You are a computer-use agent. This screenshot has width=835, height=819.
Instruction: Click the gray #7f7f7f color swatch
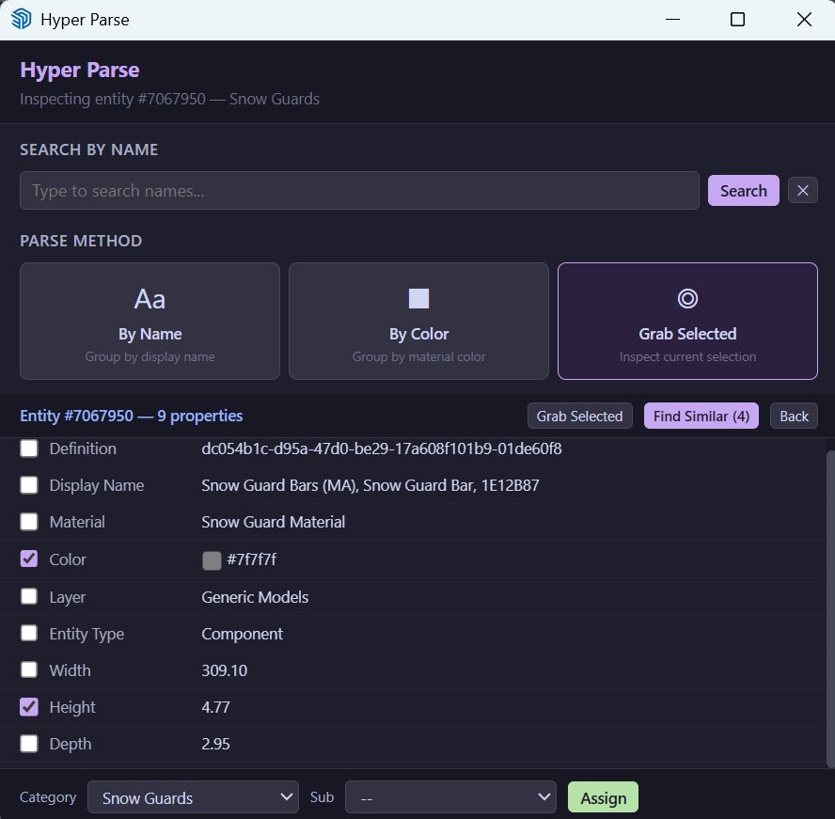coord(211,559)
